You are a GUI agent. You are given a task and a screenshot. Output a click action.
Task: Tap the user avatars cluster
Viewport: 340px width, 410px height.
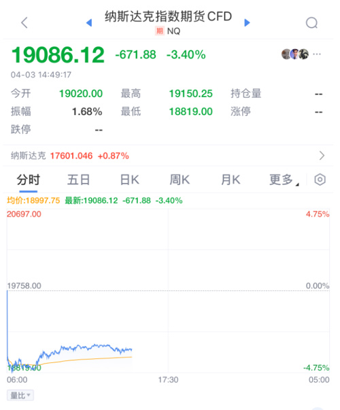(x=294, y=54)
